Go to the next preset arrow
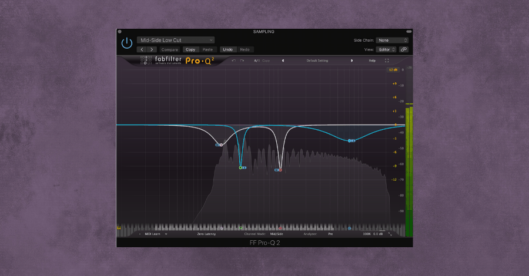The width and height of the screenshot is (529, 276). click(x=152, y=49)
